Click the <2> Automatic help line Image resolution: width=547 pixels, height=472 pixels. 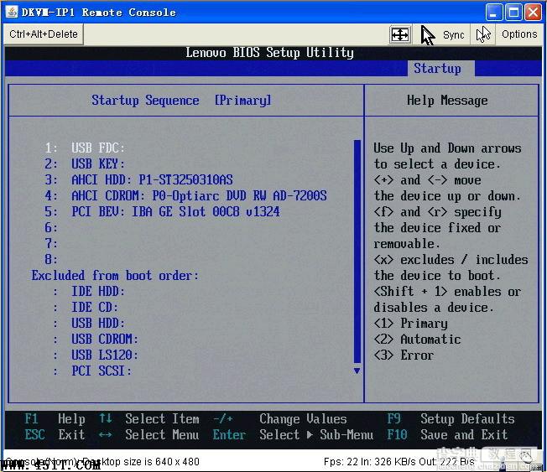(x=417, y=339)
